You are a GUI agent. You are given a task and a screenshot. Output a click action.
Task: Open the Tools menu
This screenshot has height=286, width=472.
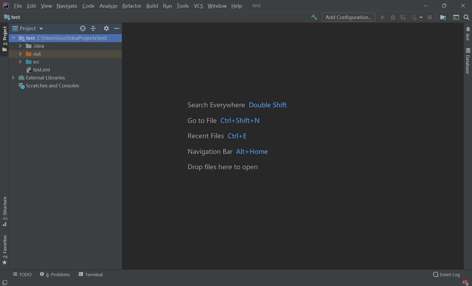183,6
